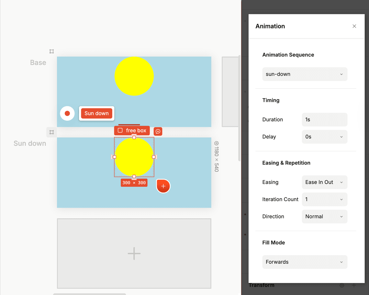Screen dimensions: 369x295
Task: Open the gear settings by 1180 × 540
Action: (217, 143)
